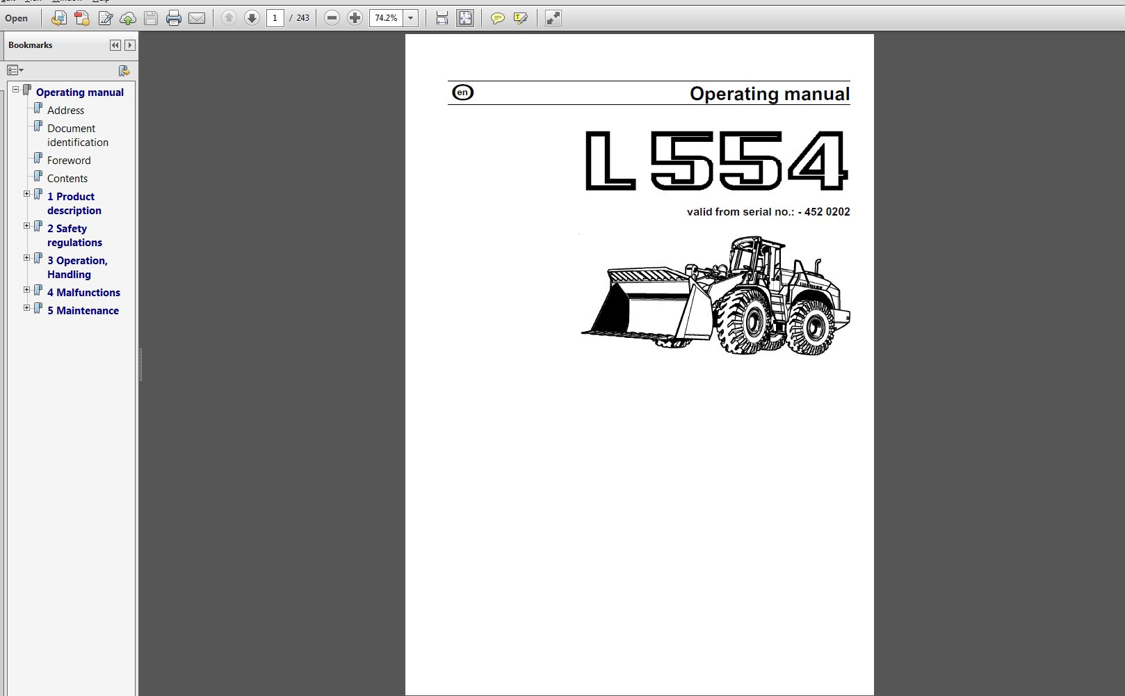The width and height of the screenshot is (1125, 696).
Task: Zoom in with the plus button
Action: coord(355,18)
